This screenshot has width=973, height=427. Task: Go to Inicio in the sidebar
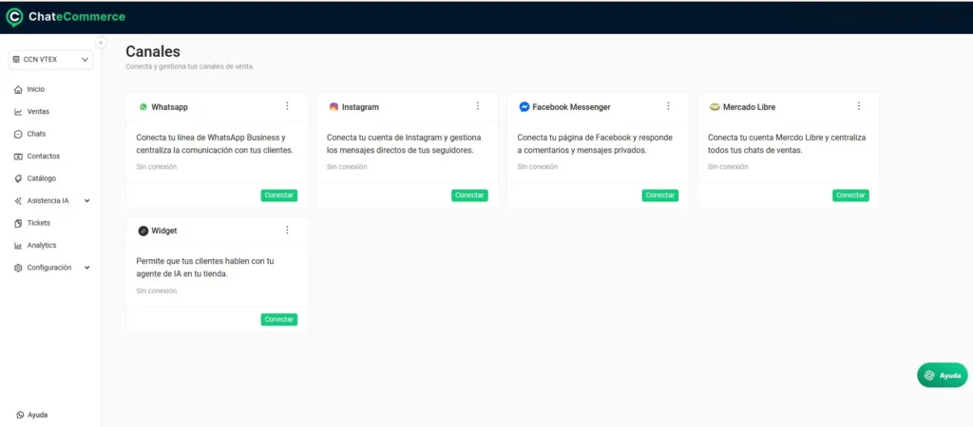36,89
